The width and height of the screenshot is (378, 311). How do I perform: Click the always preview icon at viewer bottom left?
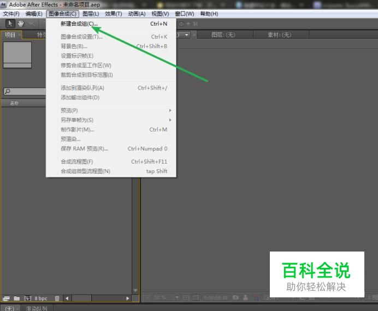tap(146, 298)
